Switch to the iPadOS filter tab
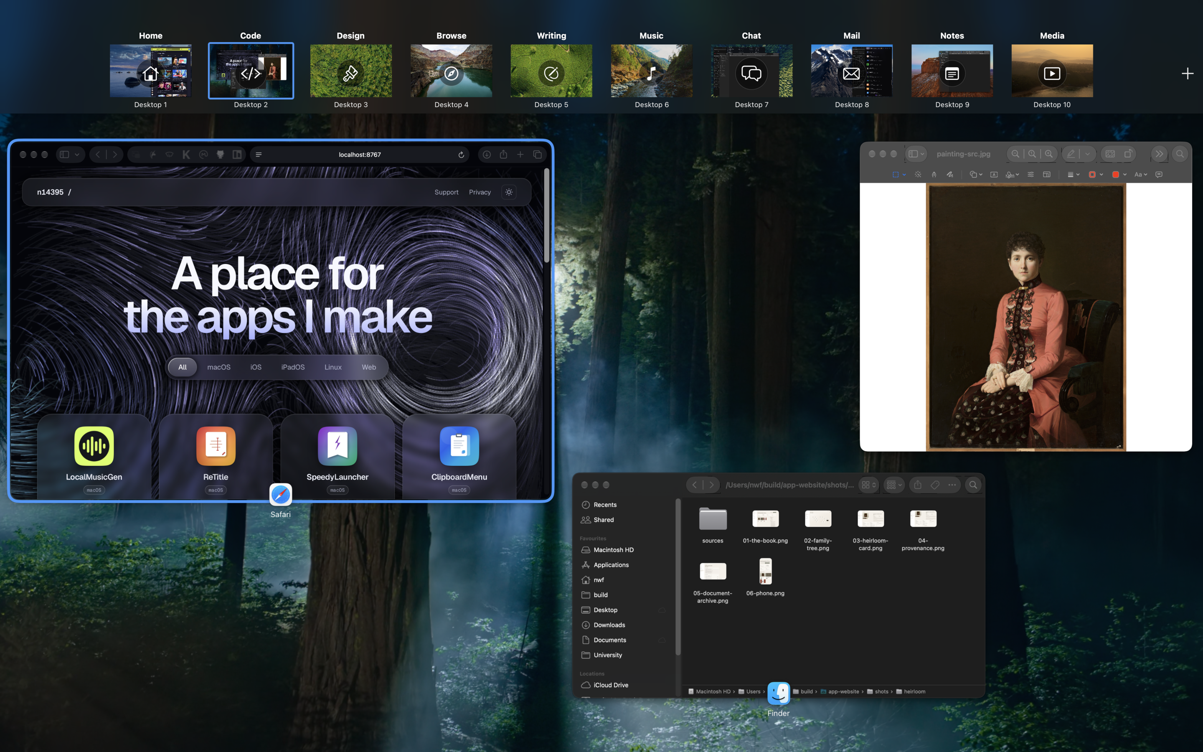This screenshot has width=1203, height=752. pyautogui.click(x=293, y=367)
